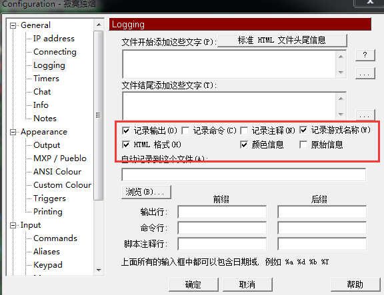384x295 pixels.
Task: Select ANSI Colour settings
Action: (x=57, y=171)
